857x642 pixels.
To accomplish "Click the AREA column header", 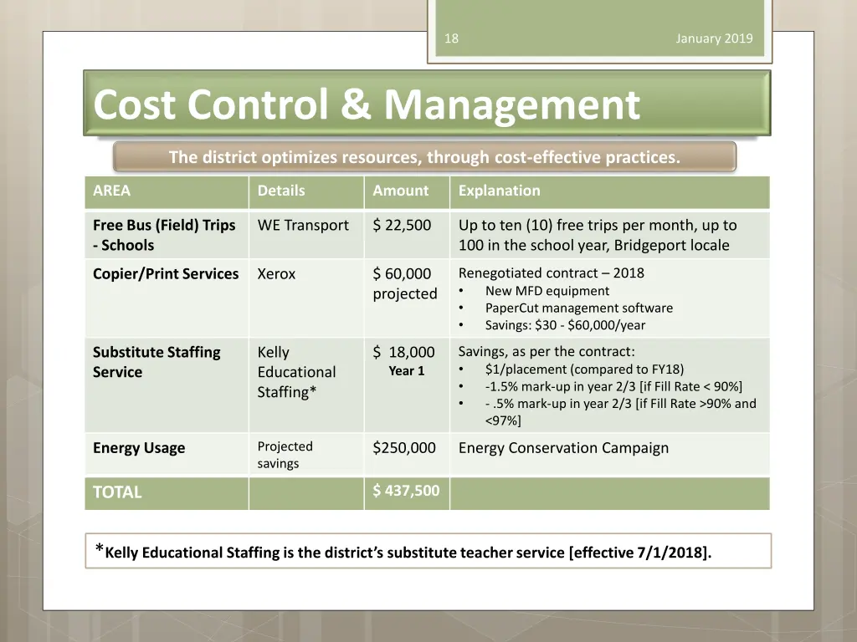I will point(112,191).
